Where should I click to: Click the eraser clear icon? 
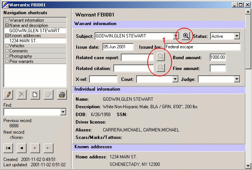[48, 95]
